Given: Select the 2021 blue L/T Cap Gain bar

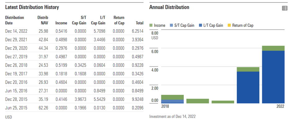Looking at the screenshot, I should point(248,87).
